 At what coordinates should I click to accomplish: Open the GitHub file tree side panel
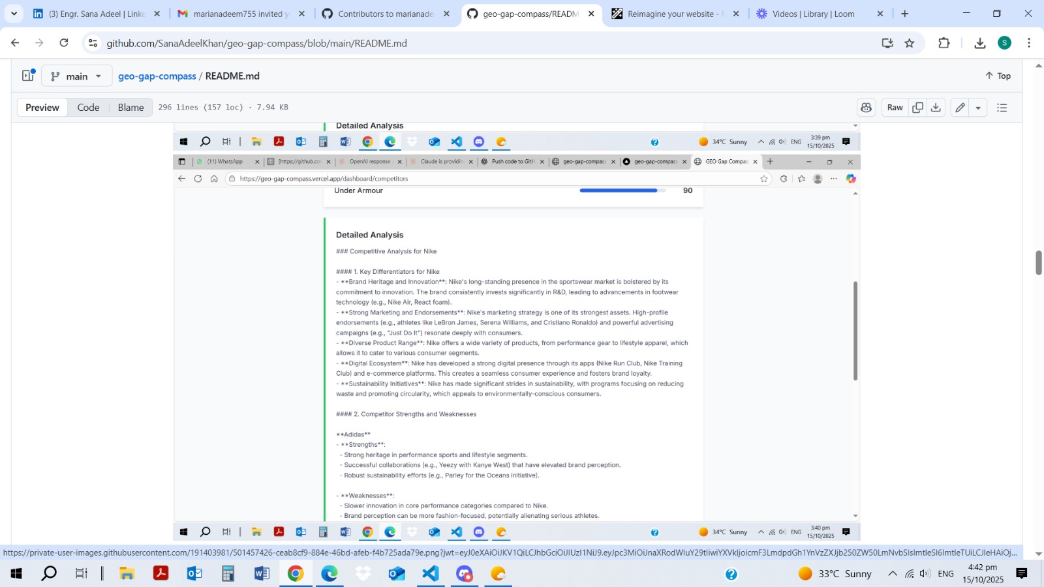tap(28, 76)
